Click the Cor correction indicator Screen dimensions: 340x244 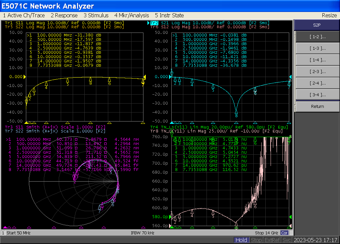[x=284, y=233]
